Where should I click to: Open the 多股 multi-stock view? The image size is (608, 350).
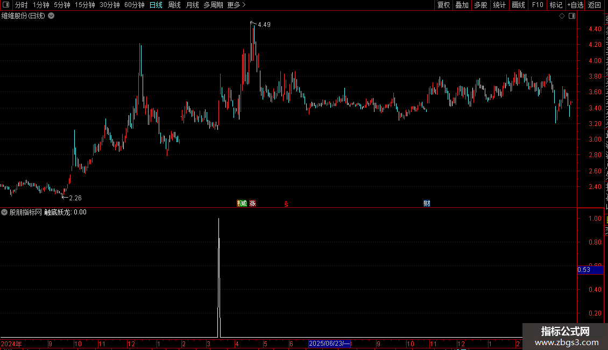coord(480,5)
